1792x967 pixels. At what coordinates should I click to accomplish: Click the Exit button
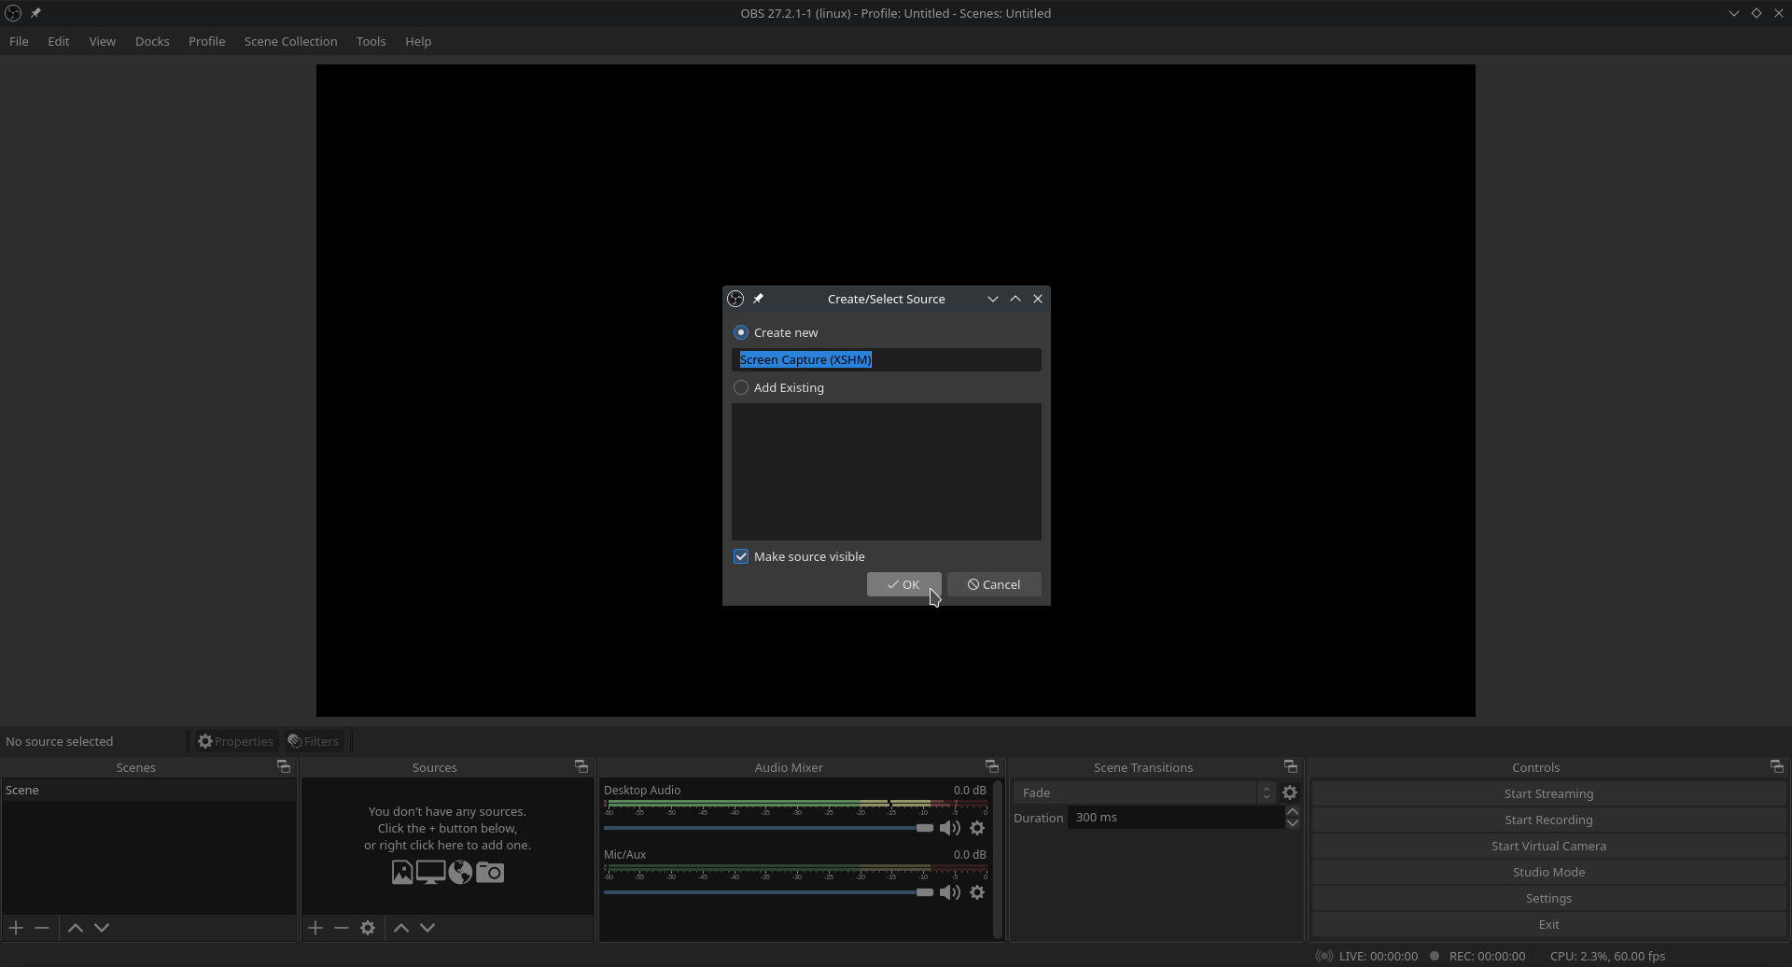(1548, 924)
